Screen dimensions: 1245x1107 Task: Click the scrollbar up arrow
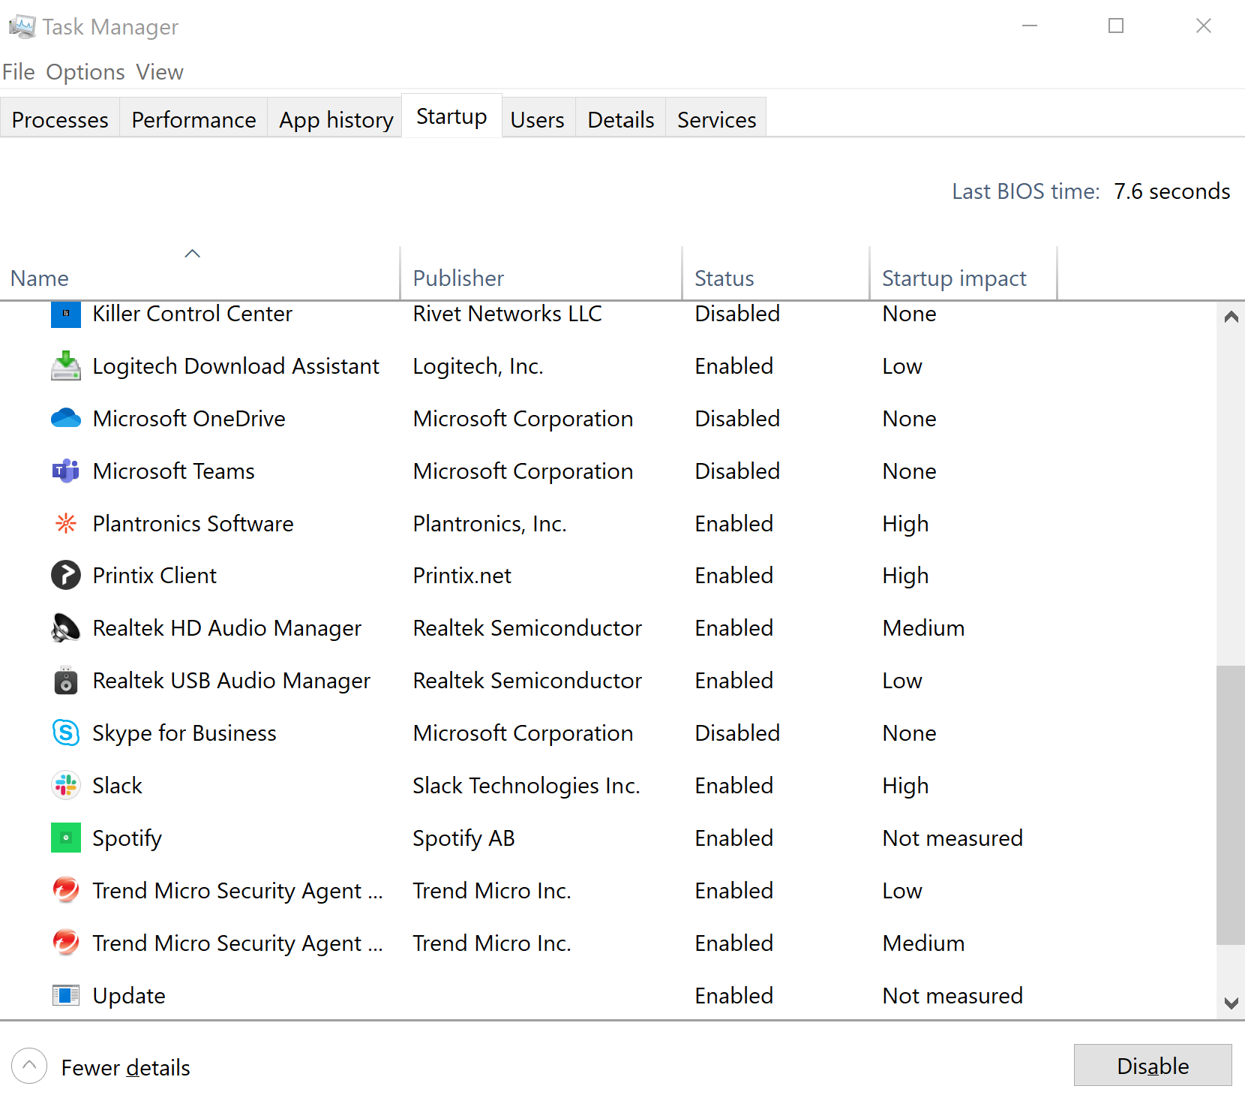[x=1231, y=317]
